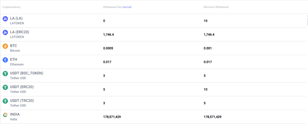Screen dimensions: 308x124
Task: Click the Tether USD subtitle under USDT (ERC20)
Action: 18,92
